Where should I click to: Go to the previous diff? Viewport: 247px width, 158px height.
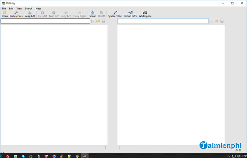click(x=43, y=14)
